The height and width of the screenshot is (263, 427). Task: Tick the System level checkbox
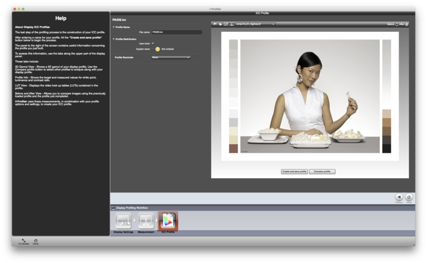pos(153,49)
